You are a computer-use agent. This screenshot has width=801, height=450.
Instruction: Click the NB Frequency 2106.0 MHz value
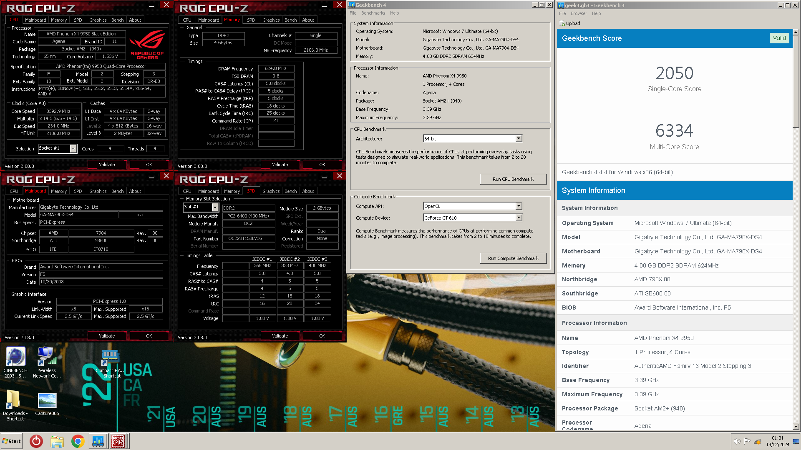(x=316, y=50)
